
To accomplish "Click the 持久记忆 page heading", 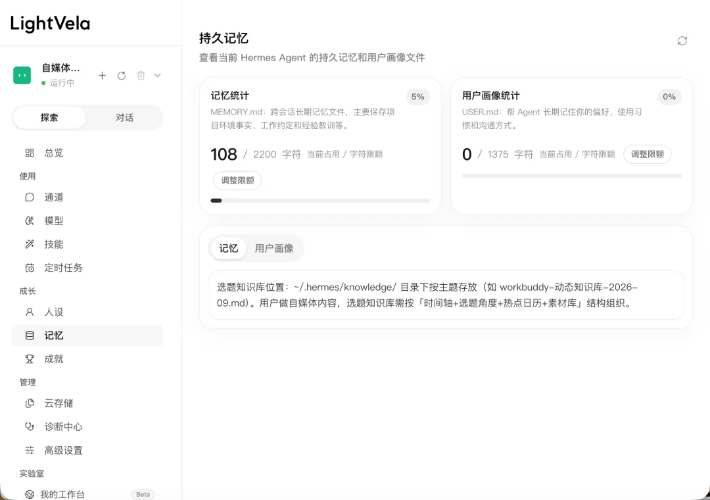I will [x=224, y=39].
